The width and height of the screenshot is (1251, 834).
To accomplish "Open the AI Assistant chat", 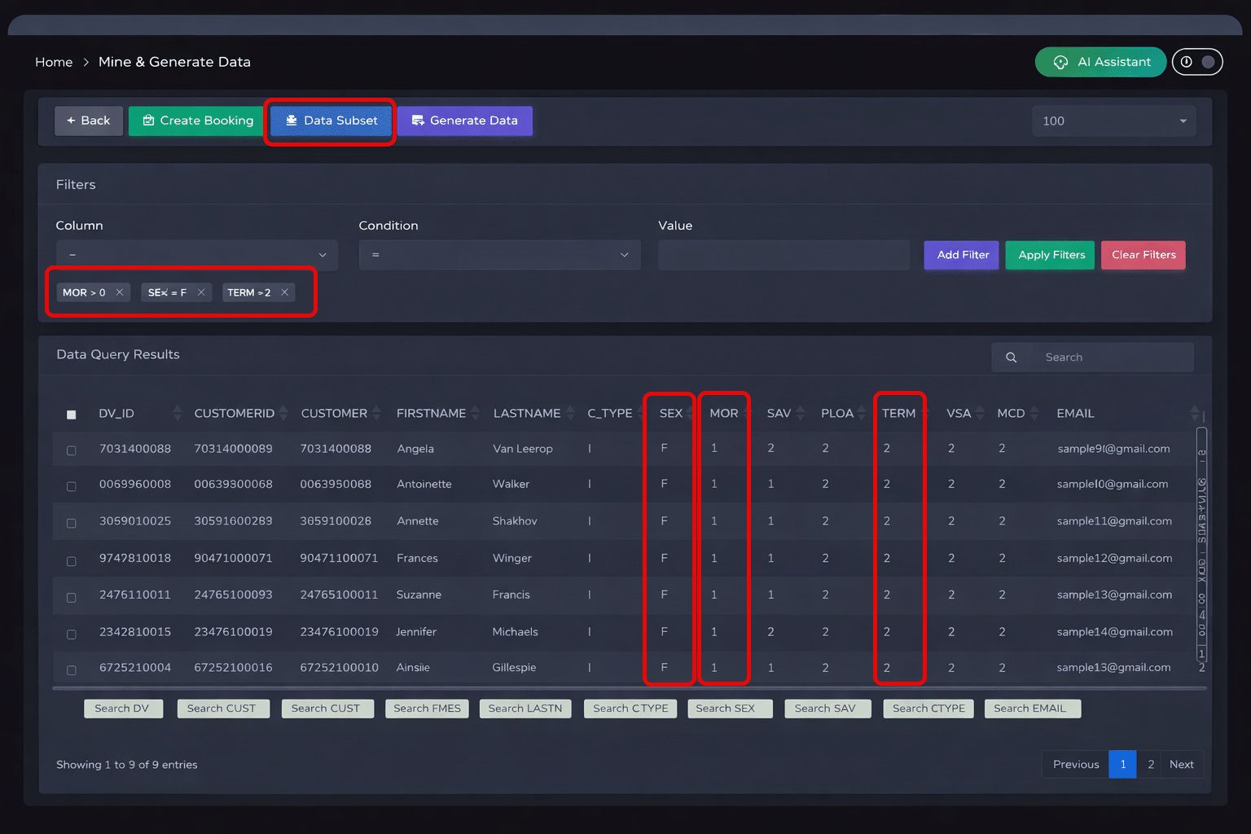I will (x=1100, y=62).
